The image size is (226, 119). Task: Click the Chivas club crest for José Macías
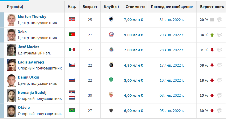point(111,50)
